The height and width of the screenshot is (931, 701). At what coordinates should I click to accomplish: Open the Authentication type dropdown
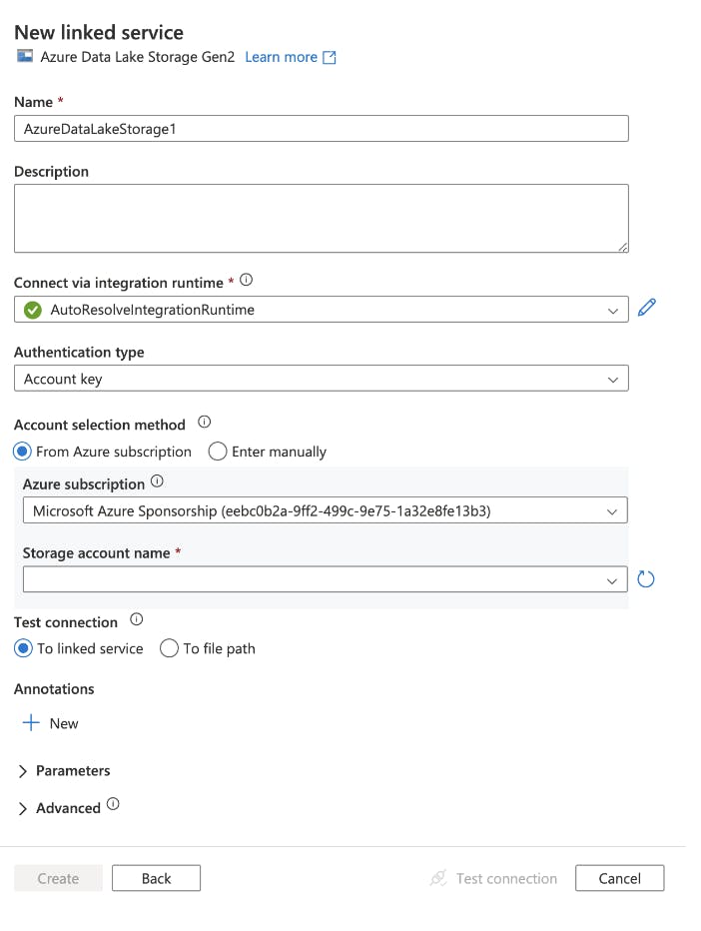click(321, 379)
